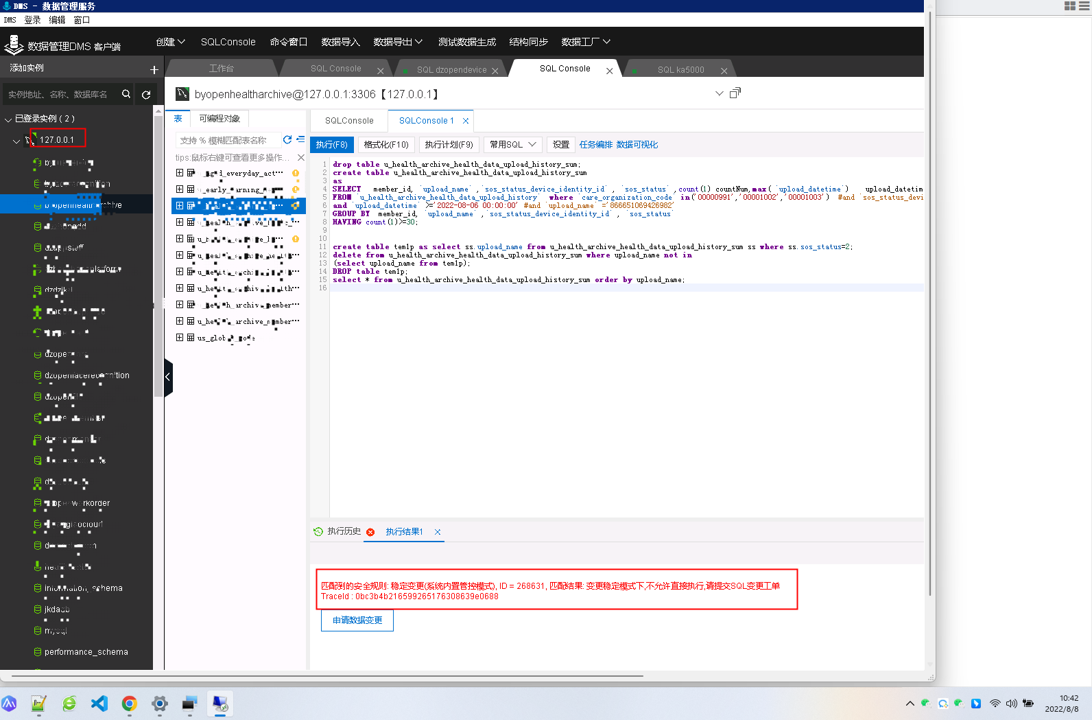
Task: Open the 测试数据生成 menu item
Action: (467, 42)
